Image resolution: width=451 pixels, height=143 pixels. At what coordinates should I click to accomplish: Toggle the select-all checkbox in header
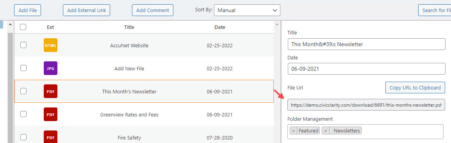tap(23, 27)
